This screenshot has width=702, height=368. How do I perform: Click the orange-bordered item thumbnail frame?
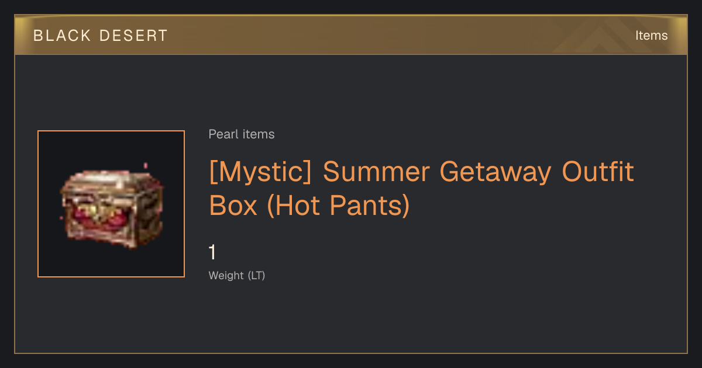111,204
